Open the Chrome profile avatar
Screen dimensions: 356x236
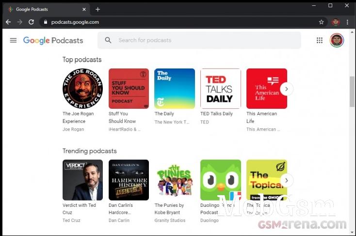coord(336,22)
